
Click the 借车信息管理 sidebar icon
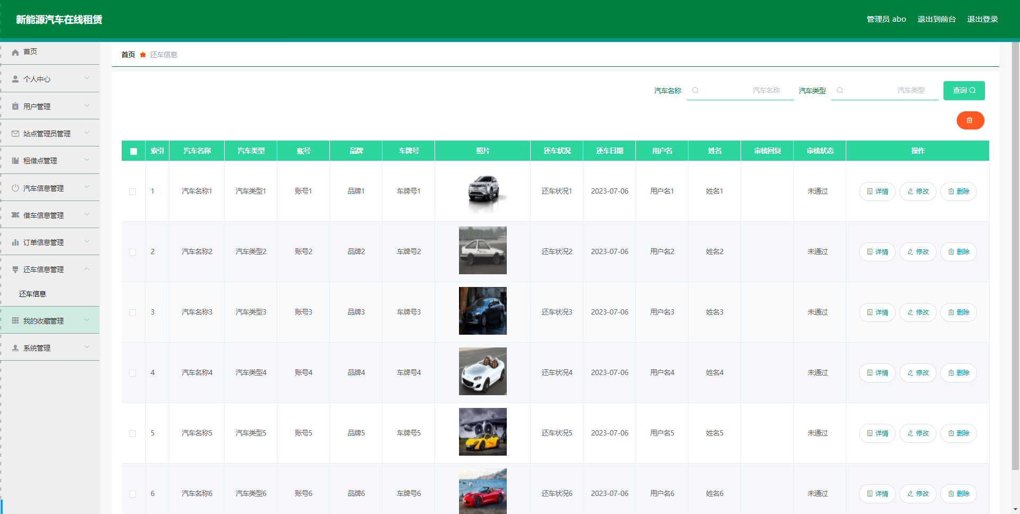click(x=15, y=215)
